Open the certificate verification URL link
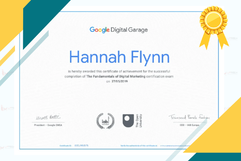 [x=175, y=146]
